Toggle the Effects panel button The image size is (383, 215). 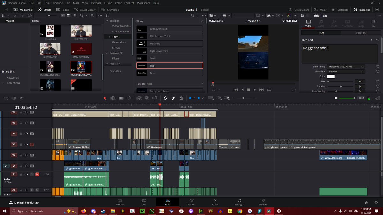point(44,10)
